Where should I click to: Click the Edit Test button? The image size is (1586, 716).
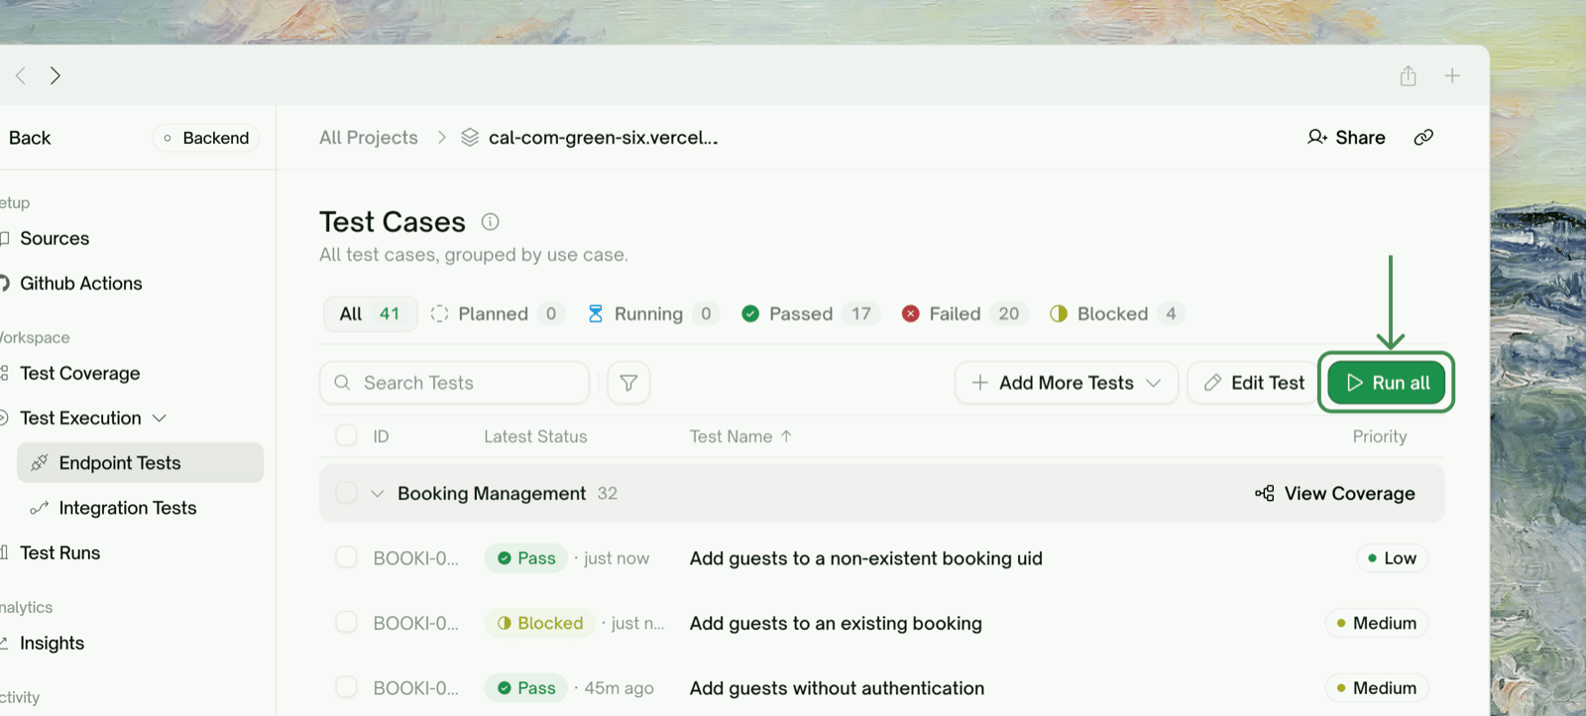(x=1254, y=383)
